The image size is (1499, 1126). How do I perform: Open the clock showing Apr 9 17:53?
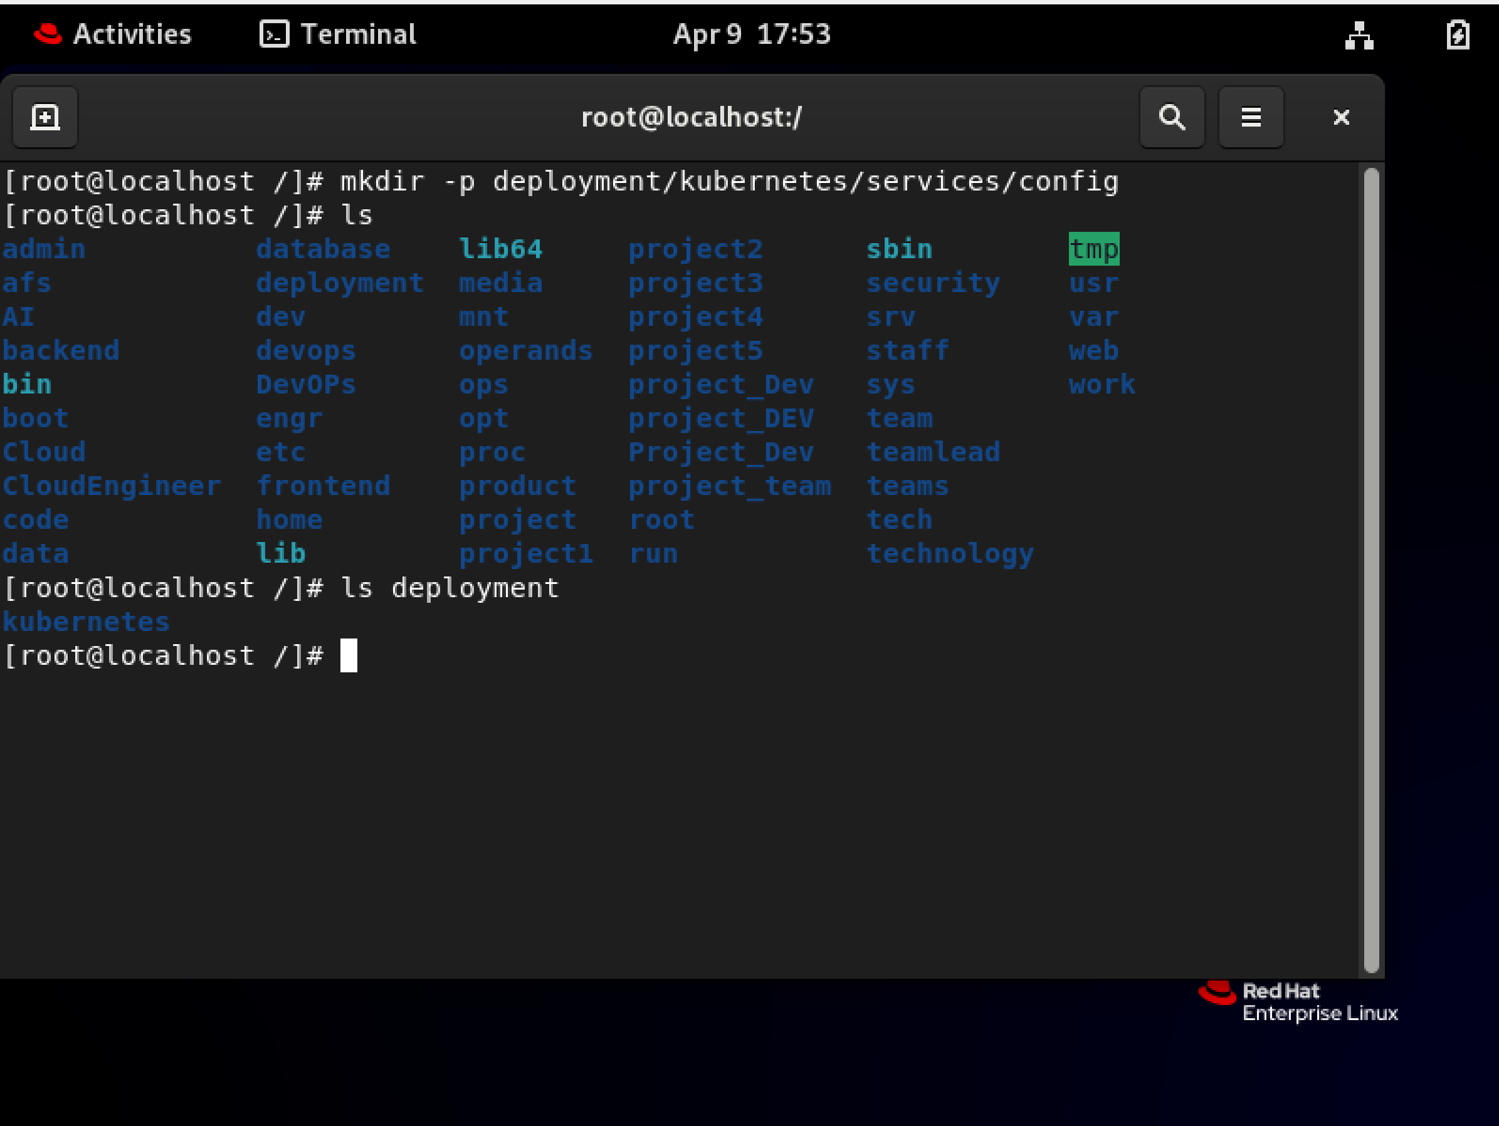752,34
